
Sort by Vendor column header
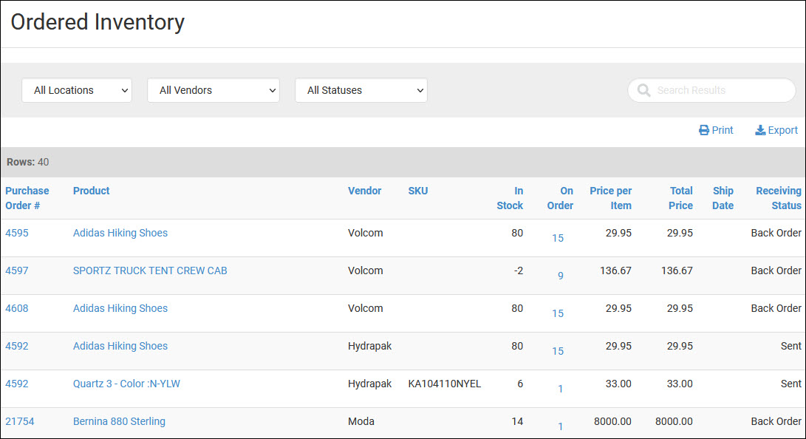coord(364,191)
